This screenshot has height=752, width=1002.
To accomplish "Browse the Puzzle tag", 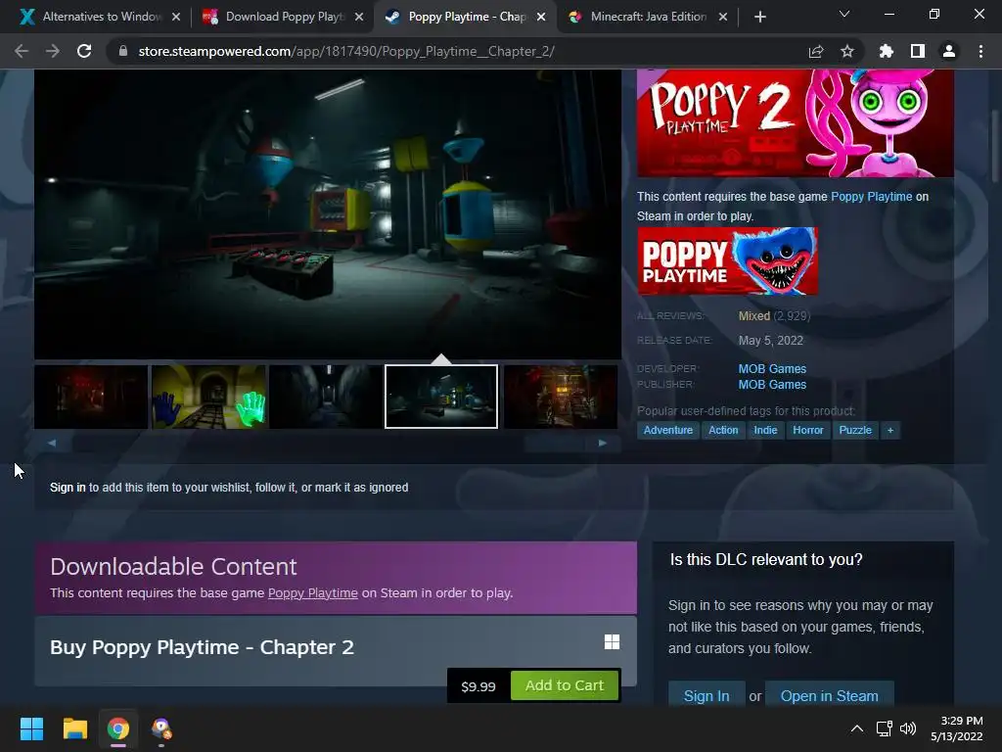I will (855, 431).
